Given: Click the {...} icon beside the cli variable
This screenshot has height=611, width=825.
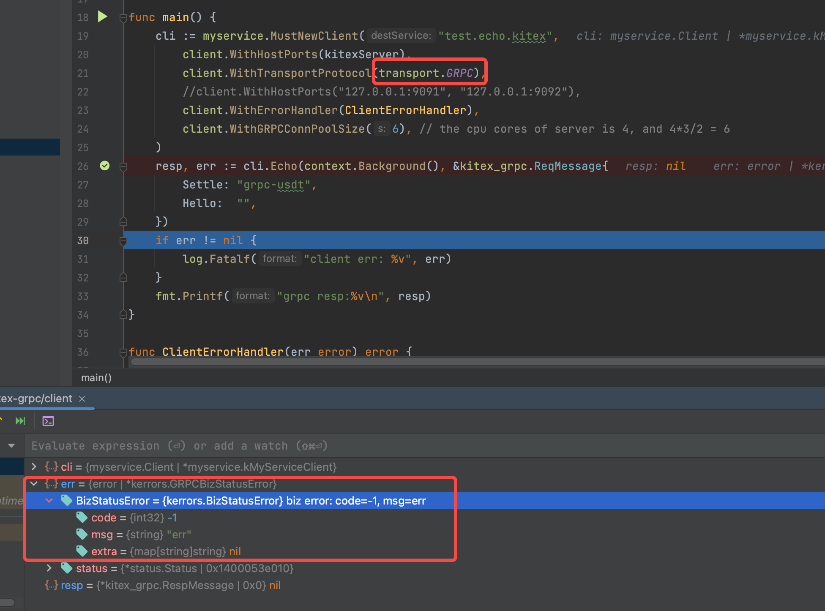Looking at the screenshot, I should [51, 466].
